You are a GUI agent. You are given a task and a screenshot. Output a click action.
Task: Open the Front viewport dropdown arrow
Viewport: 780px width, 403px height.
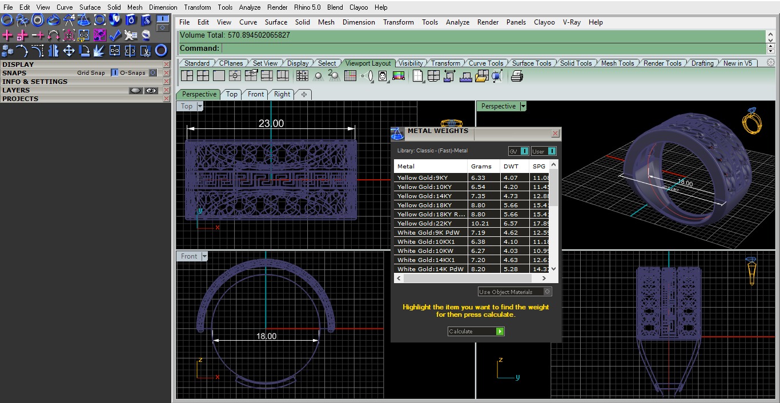[204, 256]
